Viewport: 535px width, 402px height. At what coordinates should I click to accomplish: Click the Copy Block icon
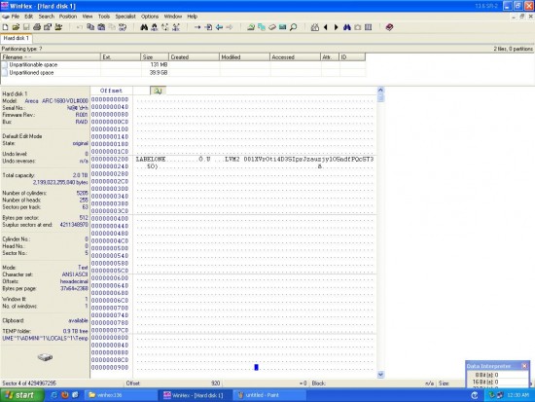90,27
